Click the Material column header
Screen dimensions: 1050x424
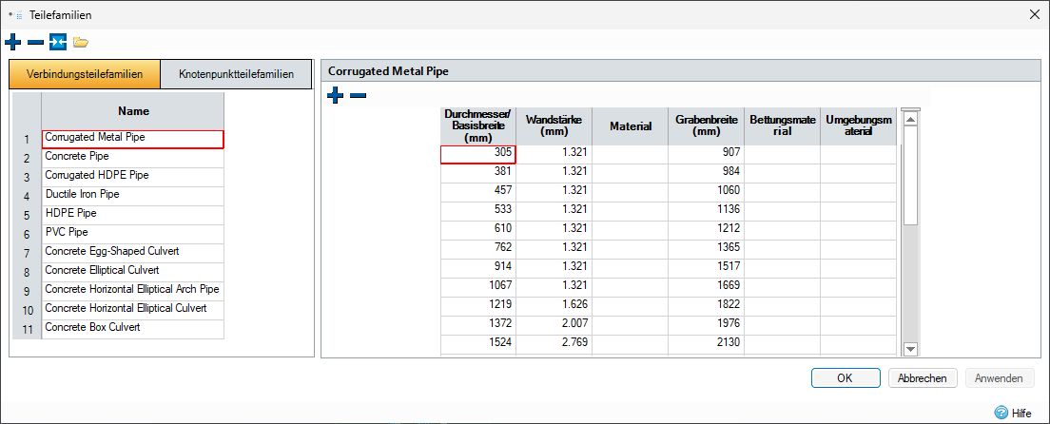pyautogui.click(x=631, y=125)
